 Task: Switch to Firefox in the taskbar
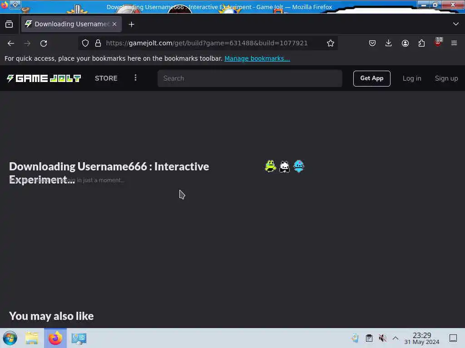coord(55,338)
